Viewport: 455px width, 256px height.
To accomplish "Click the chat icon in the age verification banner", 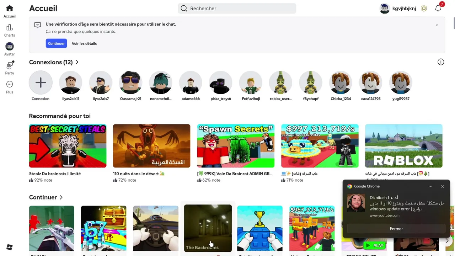I will [x=38, y=25].
